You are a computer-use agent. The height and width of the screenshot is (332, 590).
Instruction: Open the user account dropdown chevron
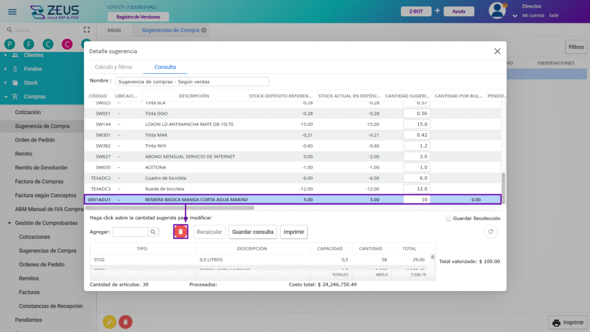pos(515,16)
